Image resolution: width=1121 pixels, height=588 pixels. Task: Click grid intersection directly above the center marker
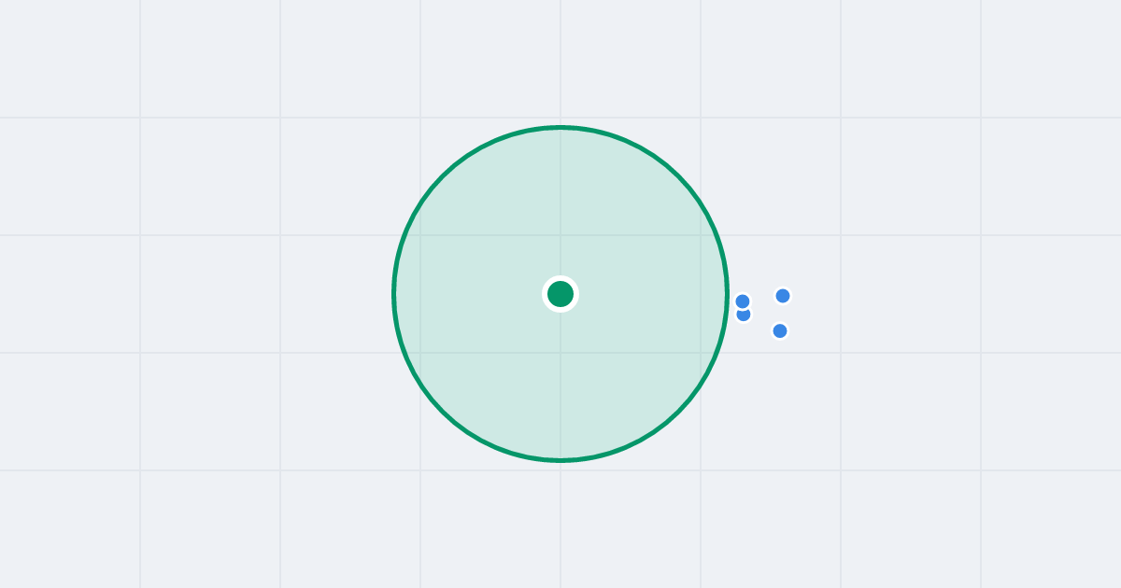[x=560, y=235]
